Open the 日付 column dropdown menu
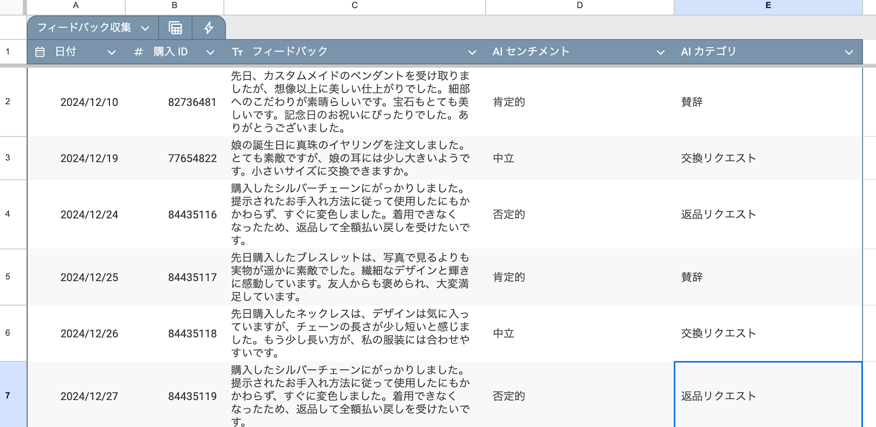The width and height of the screenshot is (876, 427). (x=111, y=52)
